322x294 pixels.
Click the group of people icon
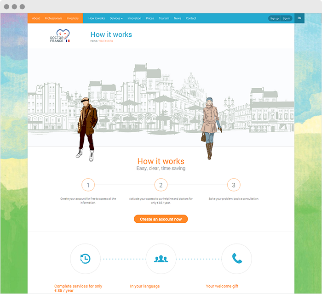pos(161,259)
